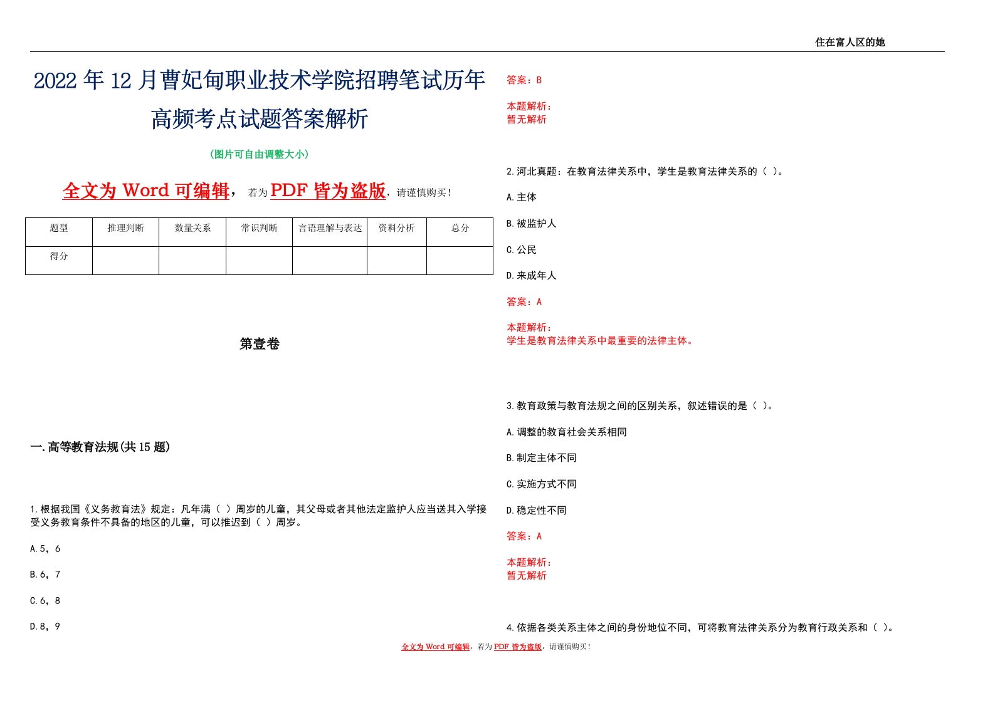Click the footer link PDF 皆为盗版
The width and height of the screenshot is (995, 703).
(x=518, y=647)
